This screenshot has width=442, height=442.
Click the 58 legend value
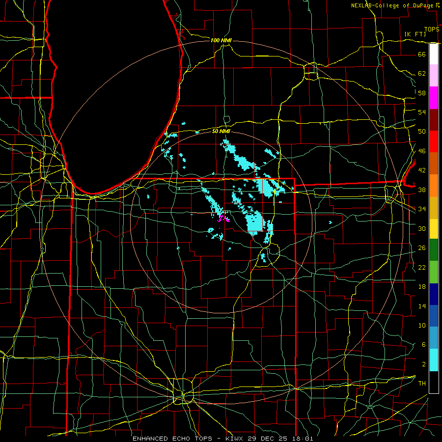click(x=422, y=93)
